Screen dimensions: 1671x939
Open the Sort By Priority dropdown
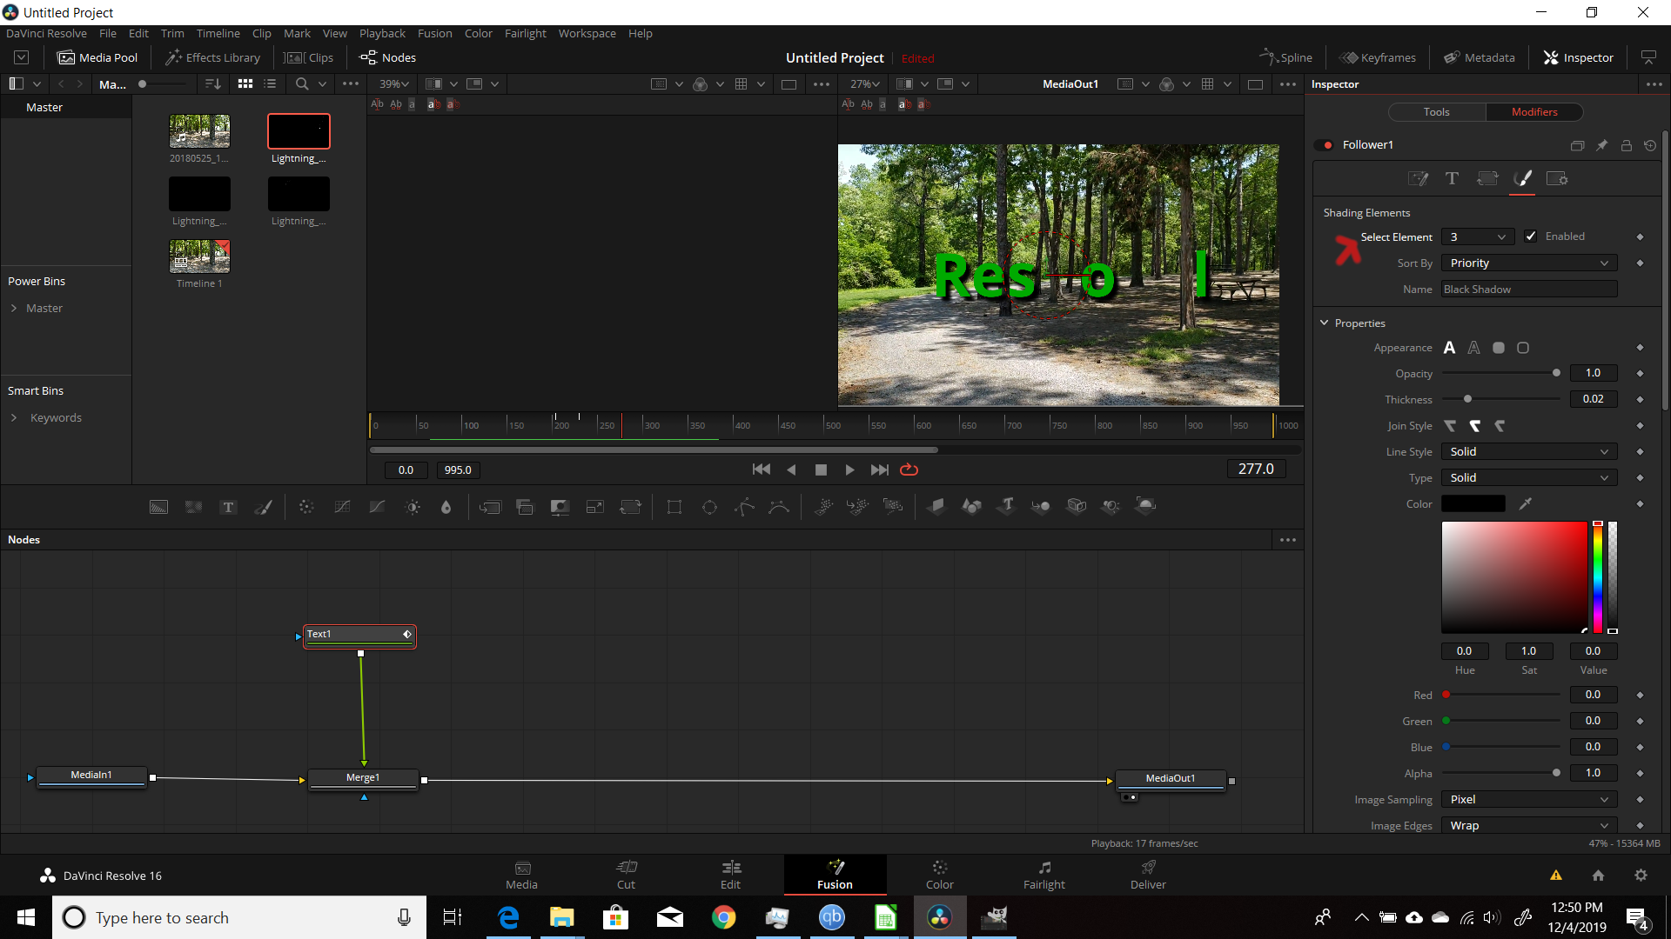1529,263
